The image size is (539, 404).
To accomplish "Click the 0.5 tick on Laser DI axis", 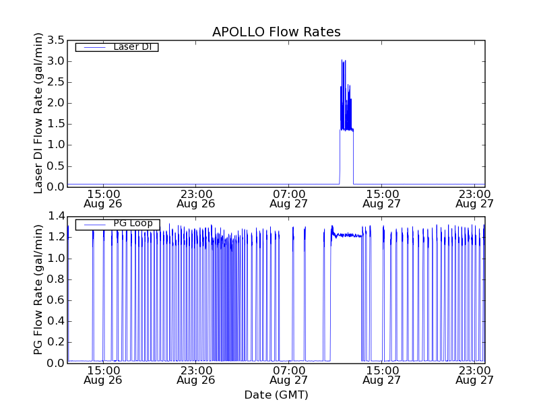I will pos(56,166).
